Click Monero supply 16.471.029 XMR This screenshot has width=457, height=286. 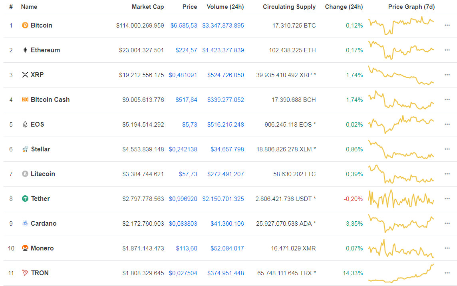pyautogui.click(x=294, y=249)
